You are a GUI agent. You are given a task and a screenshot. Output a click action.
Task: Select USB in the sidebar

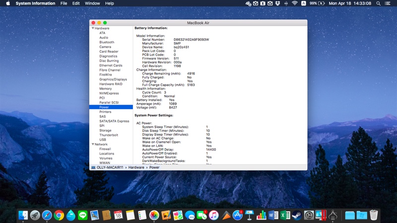(103, 140)
